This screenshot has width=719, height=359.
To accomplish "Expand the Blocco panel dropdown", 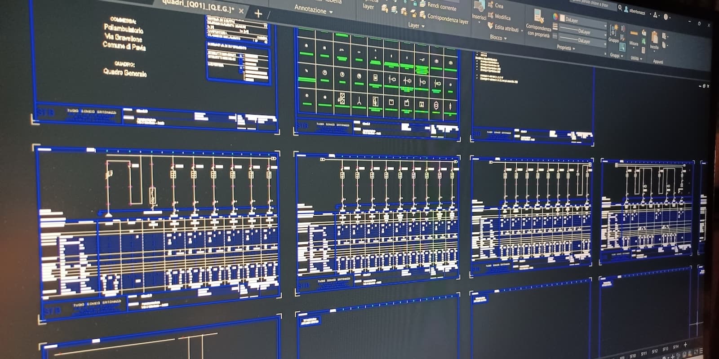I will (498, 38).
